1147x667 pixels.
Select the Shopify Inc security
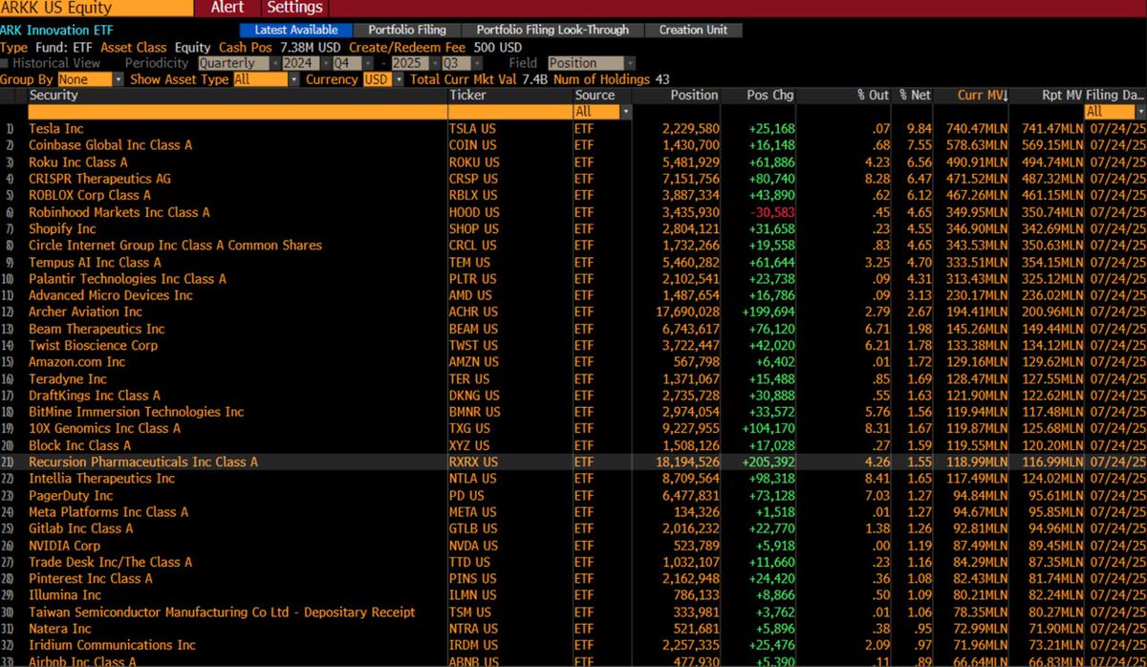point(62,228)
